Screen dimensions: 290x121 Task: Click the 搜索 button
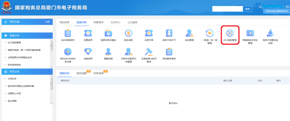click(248, 9)
